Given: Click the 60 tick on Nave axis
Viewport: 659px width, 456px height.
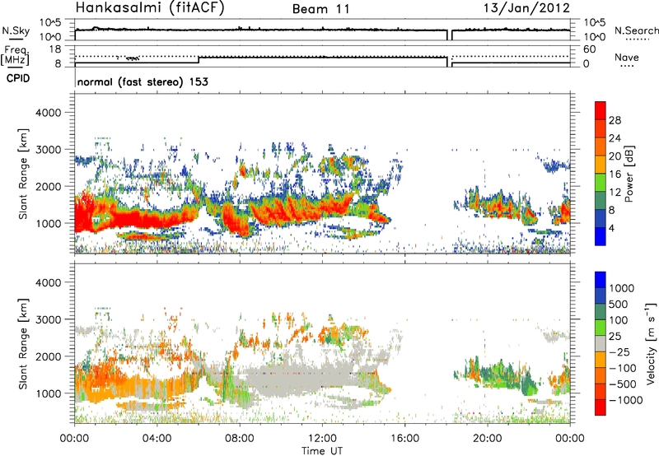Looking at the screenshot, I should (589, 49).
